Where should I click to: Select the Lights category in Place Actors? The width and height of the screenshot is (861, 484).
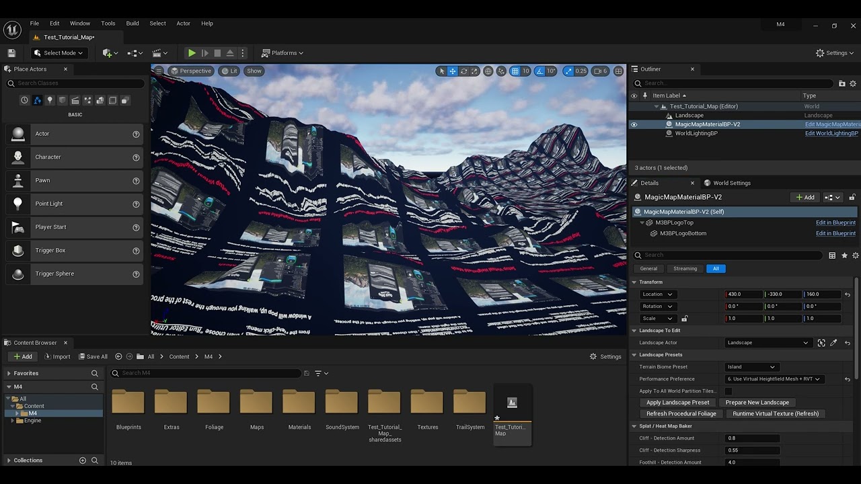point(50,100)
